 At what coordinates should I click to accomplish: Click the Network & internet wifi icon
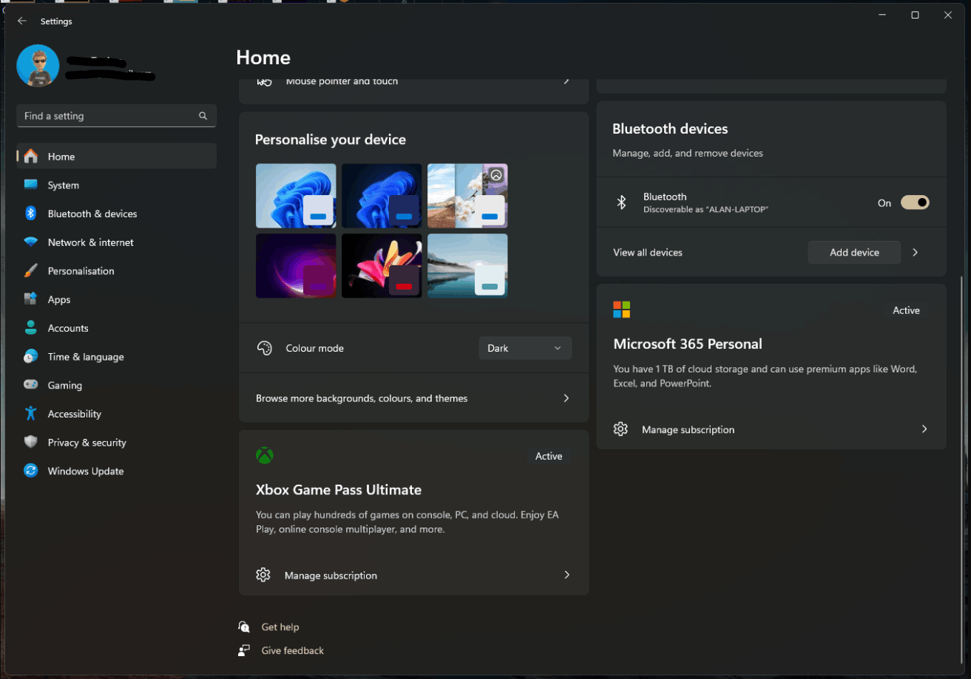(30, 242)
